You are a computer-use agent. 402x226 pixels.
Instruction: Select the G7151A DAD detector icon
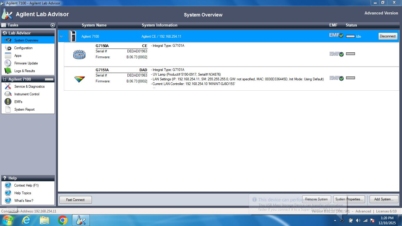tap(79, 79)
